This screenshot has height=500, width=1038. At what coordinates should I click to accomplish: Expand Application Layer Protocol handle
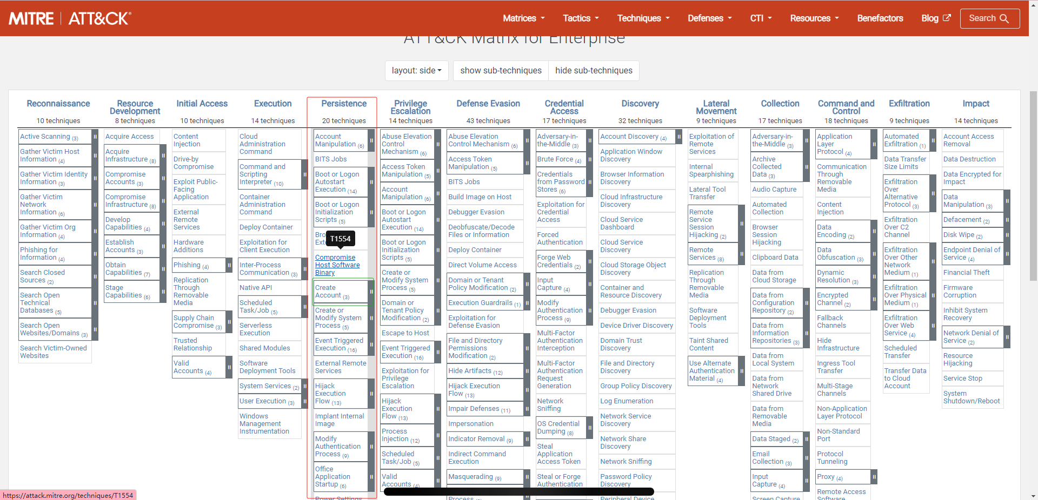[x=874, y=144]
